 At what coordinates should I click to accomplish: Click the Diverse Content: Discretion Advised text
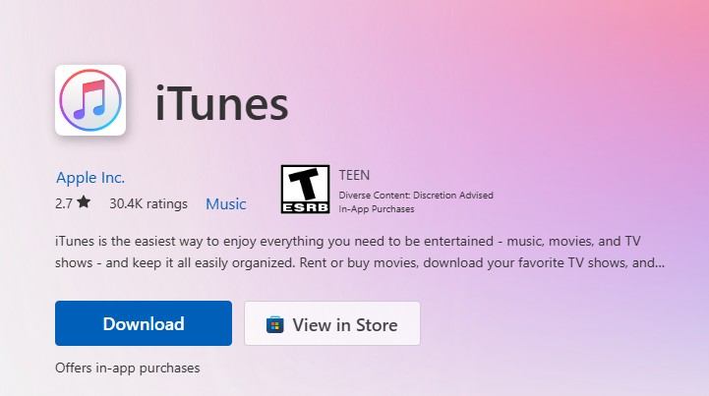tap(415, 196)
